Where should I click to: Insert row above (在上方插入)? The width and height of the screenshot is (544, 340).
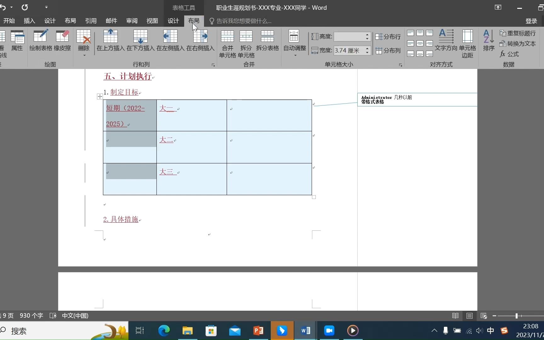[x=110, y=40]
